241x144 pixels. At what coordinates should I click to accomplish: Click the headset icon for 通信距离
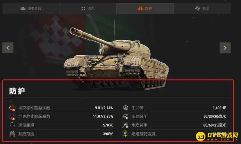pos(12,125)
